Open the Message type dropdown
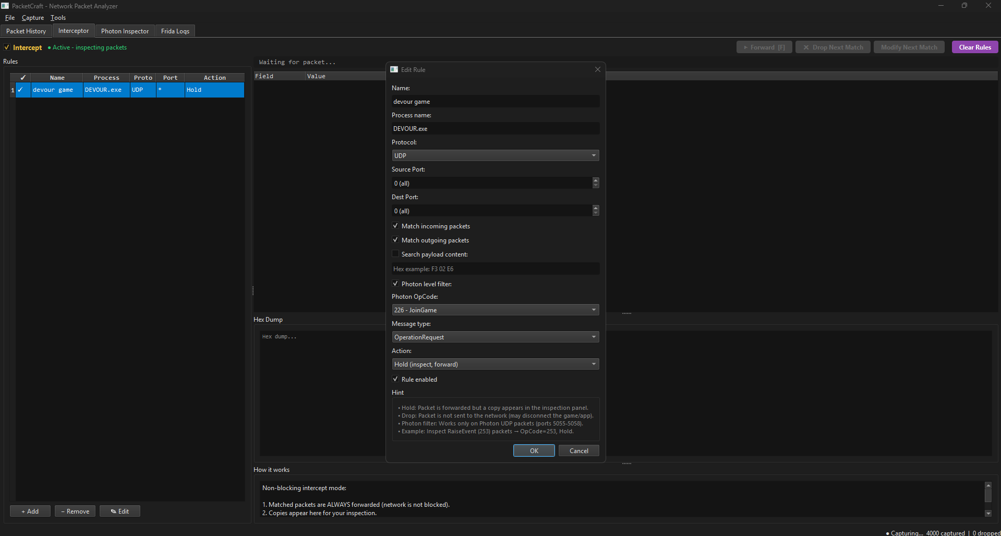 [x=495, y=337]
